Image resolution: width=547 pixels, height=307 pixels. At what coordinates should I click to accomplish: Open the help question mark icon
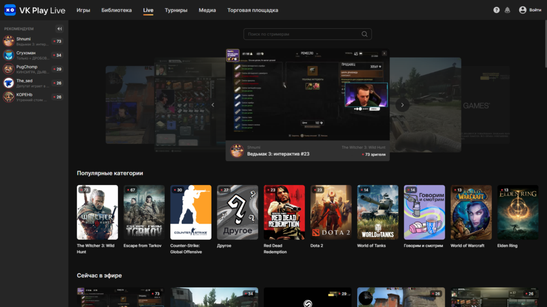[496, 10]
